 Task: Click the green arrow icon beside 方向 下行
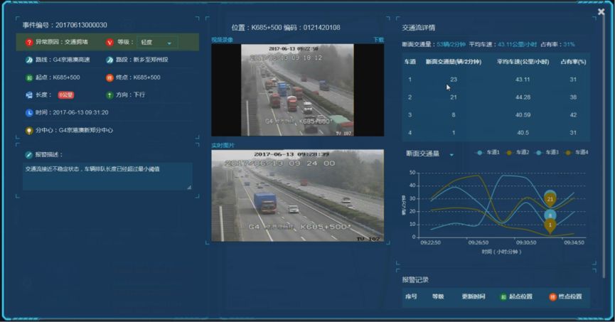(x=109, y=95)
